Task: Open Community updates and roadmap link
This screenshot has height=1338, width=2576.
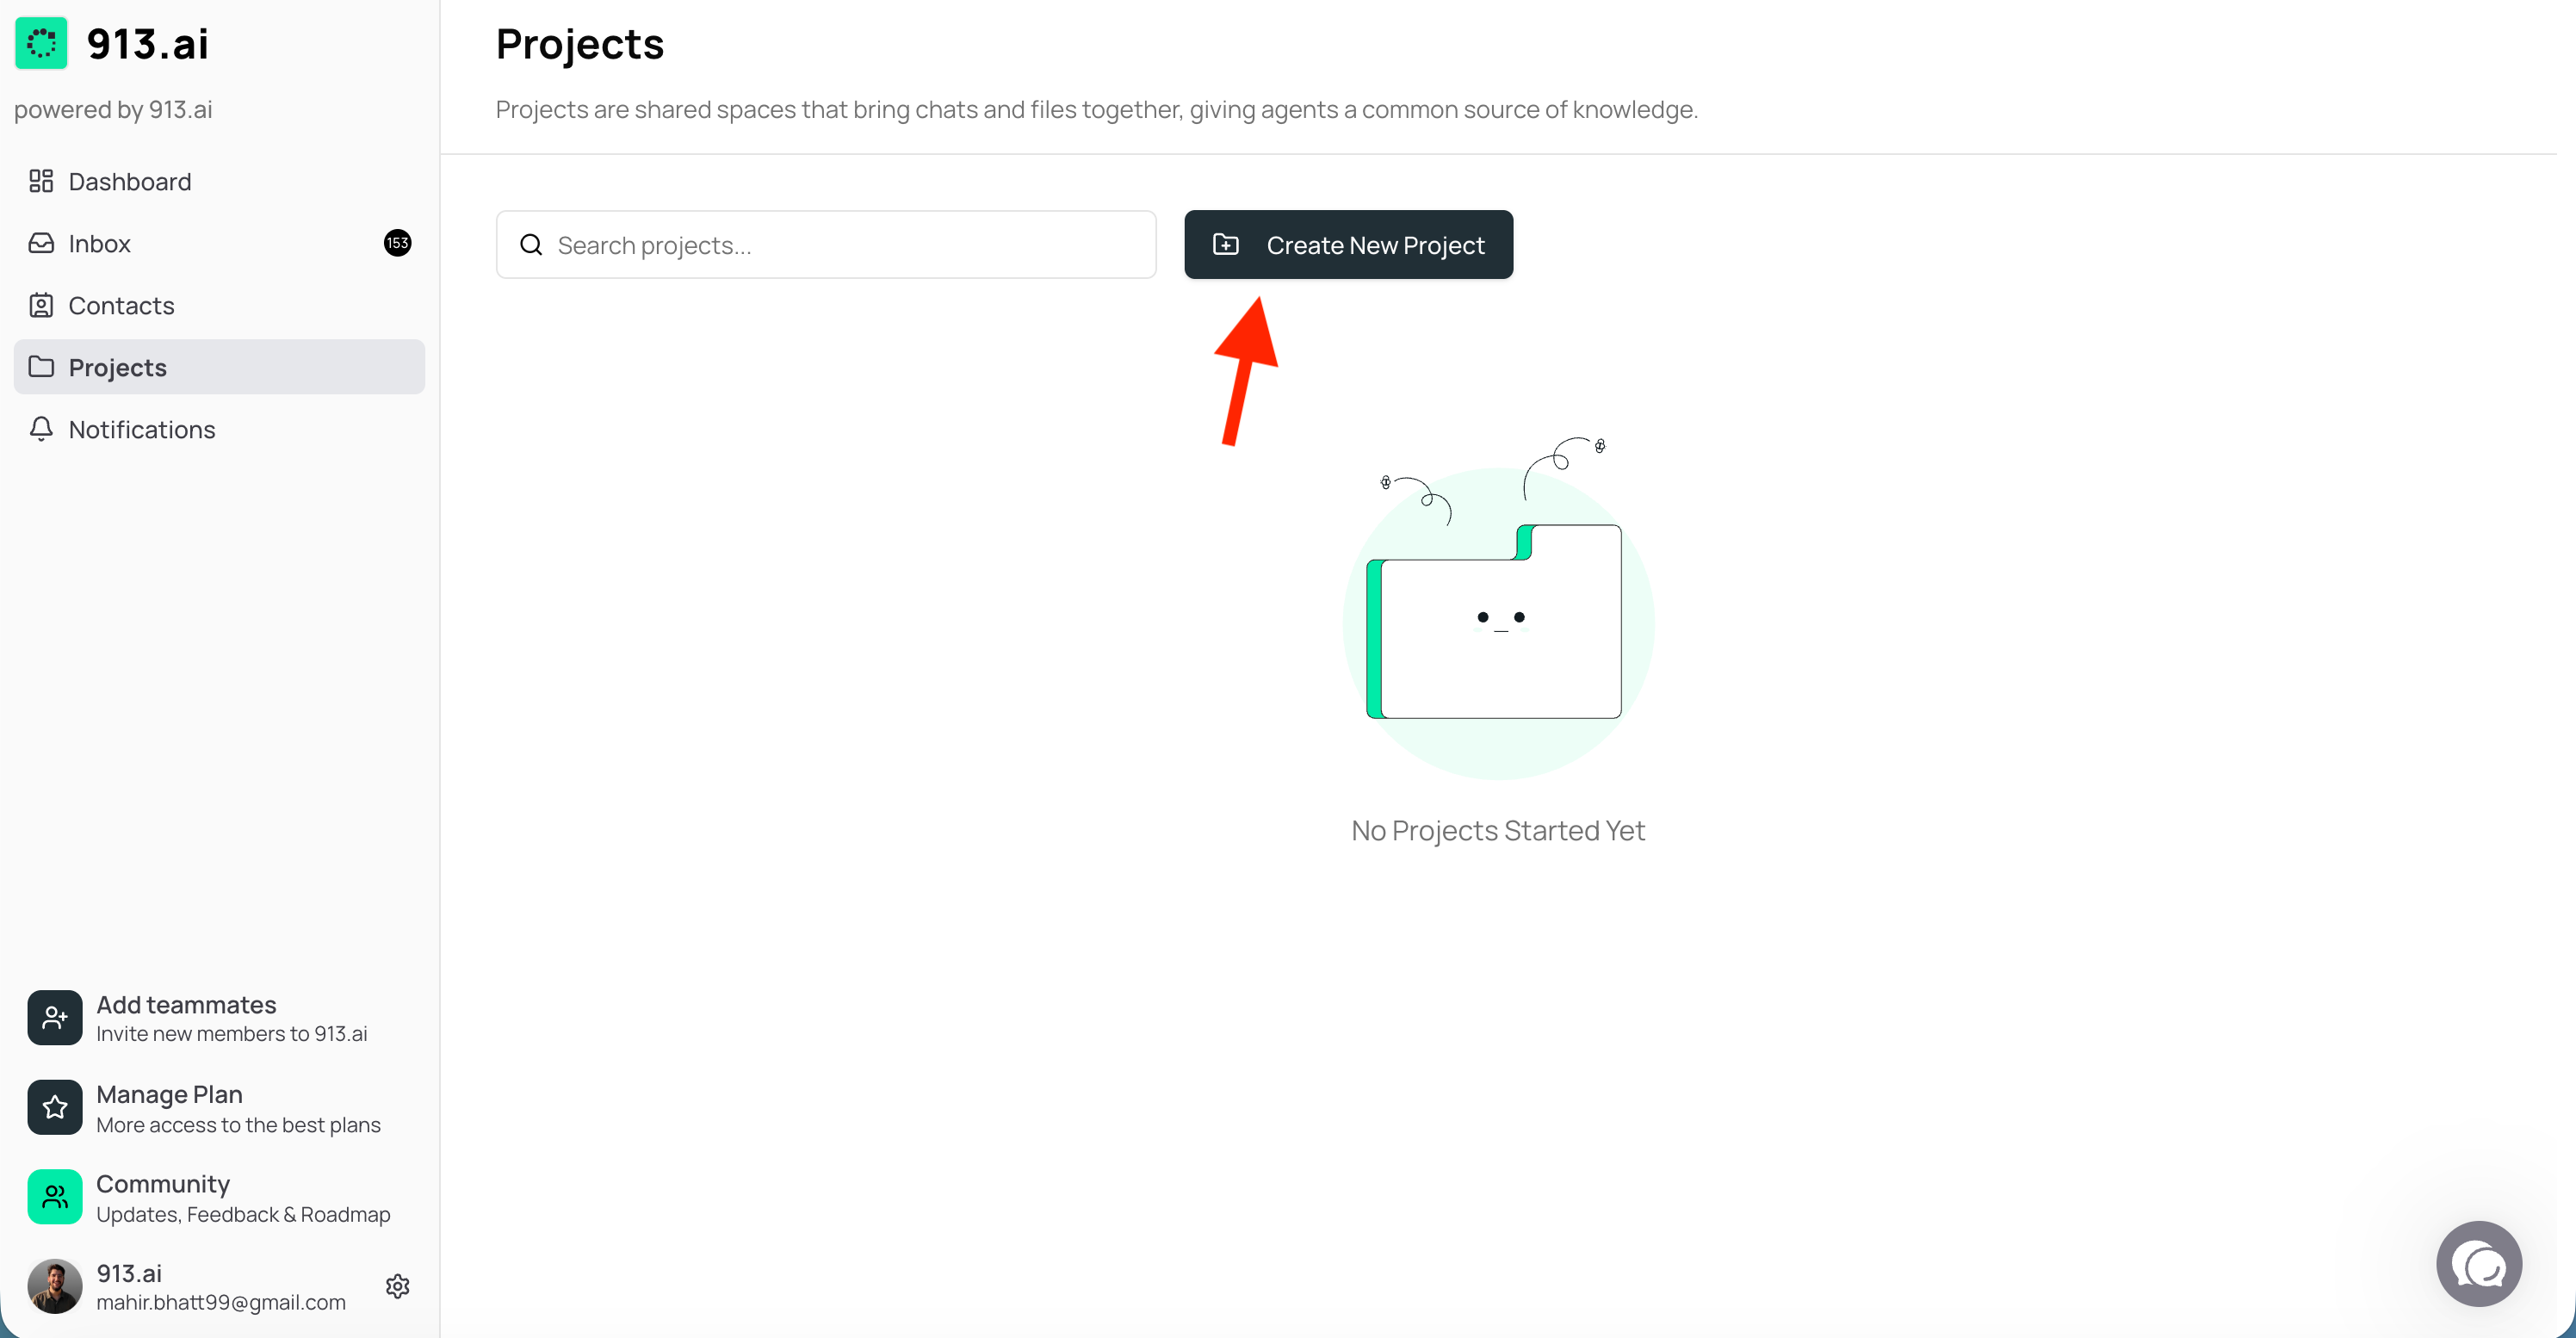Action: click(x=243, y=1198)
